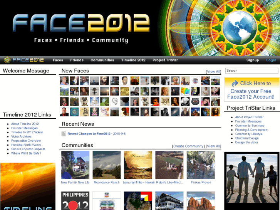Open Video Archives link
This screenshot has height=210, width=280.
(21, 136)
